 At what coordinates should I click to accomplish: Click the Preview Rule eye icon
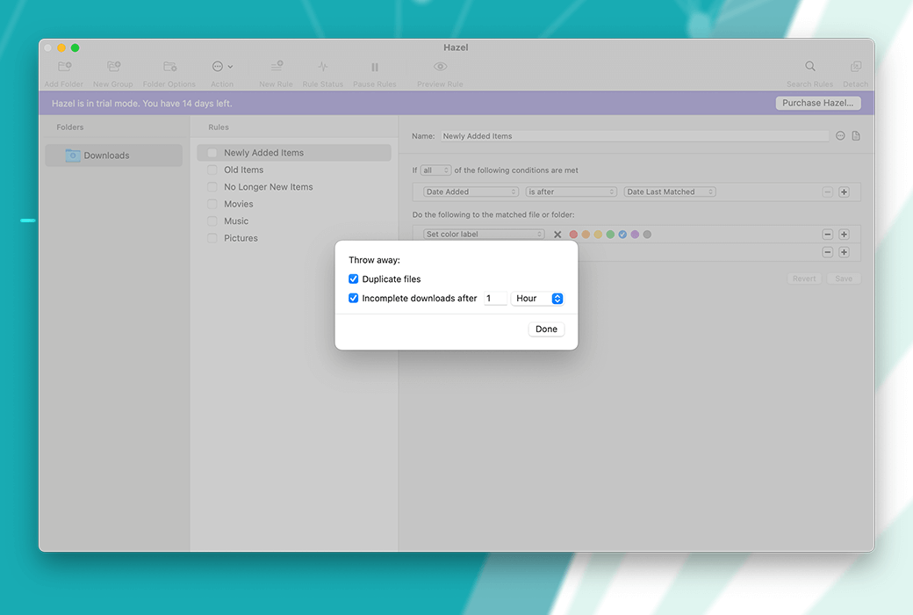coord(440,67)
